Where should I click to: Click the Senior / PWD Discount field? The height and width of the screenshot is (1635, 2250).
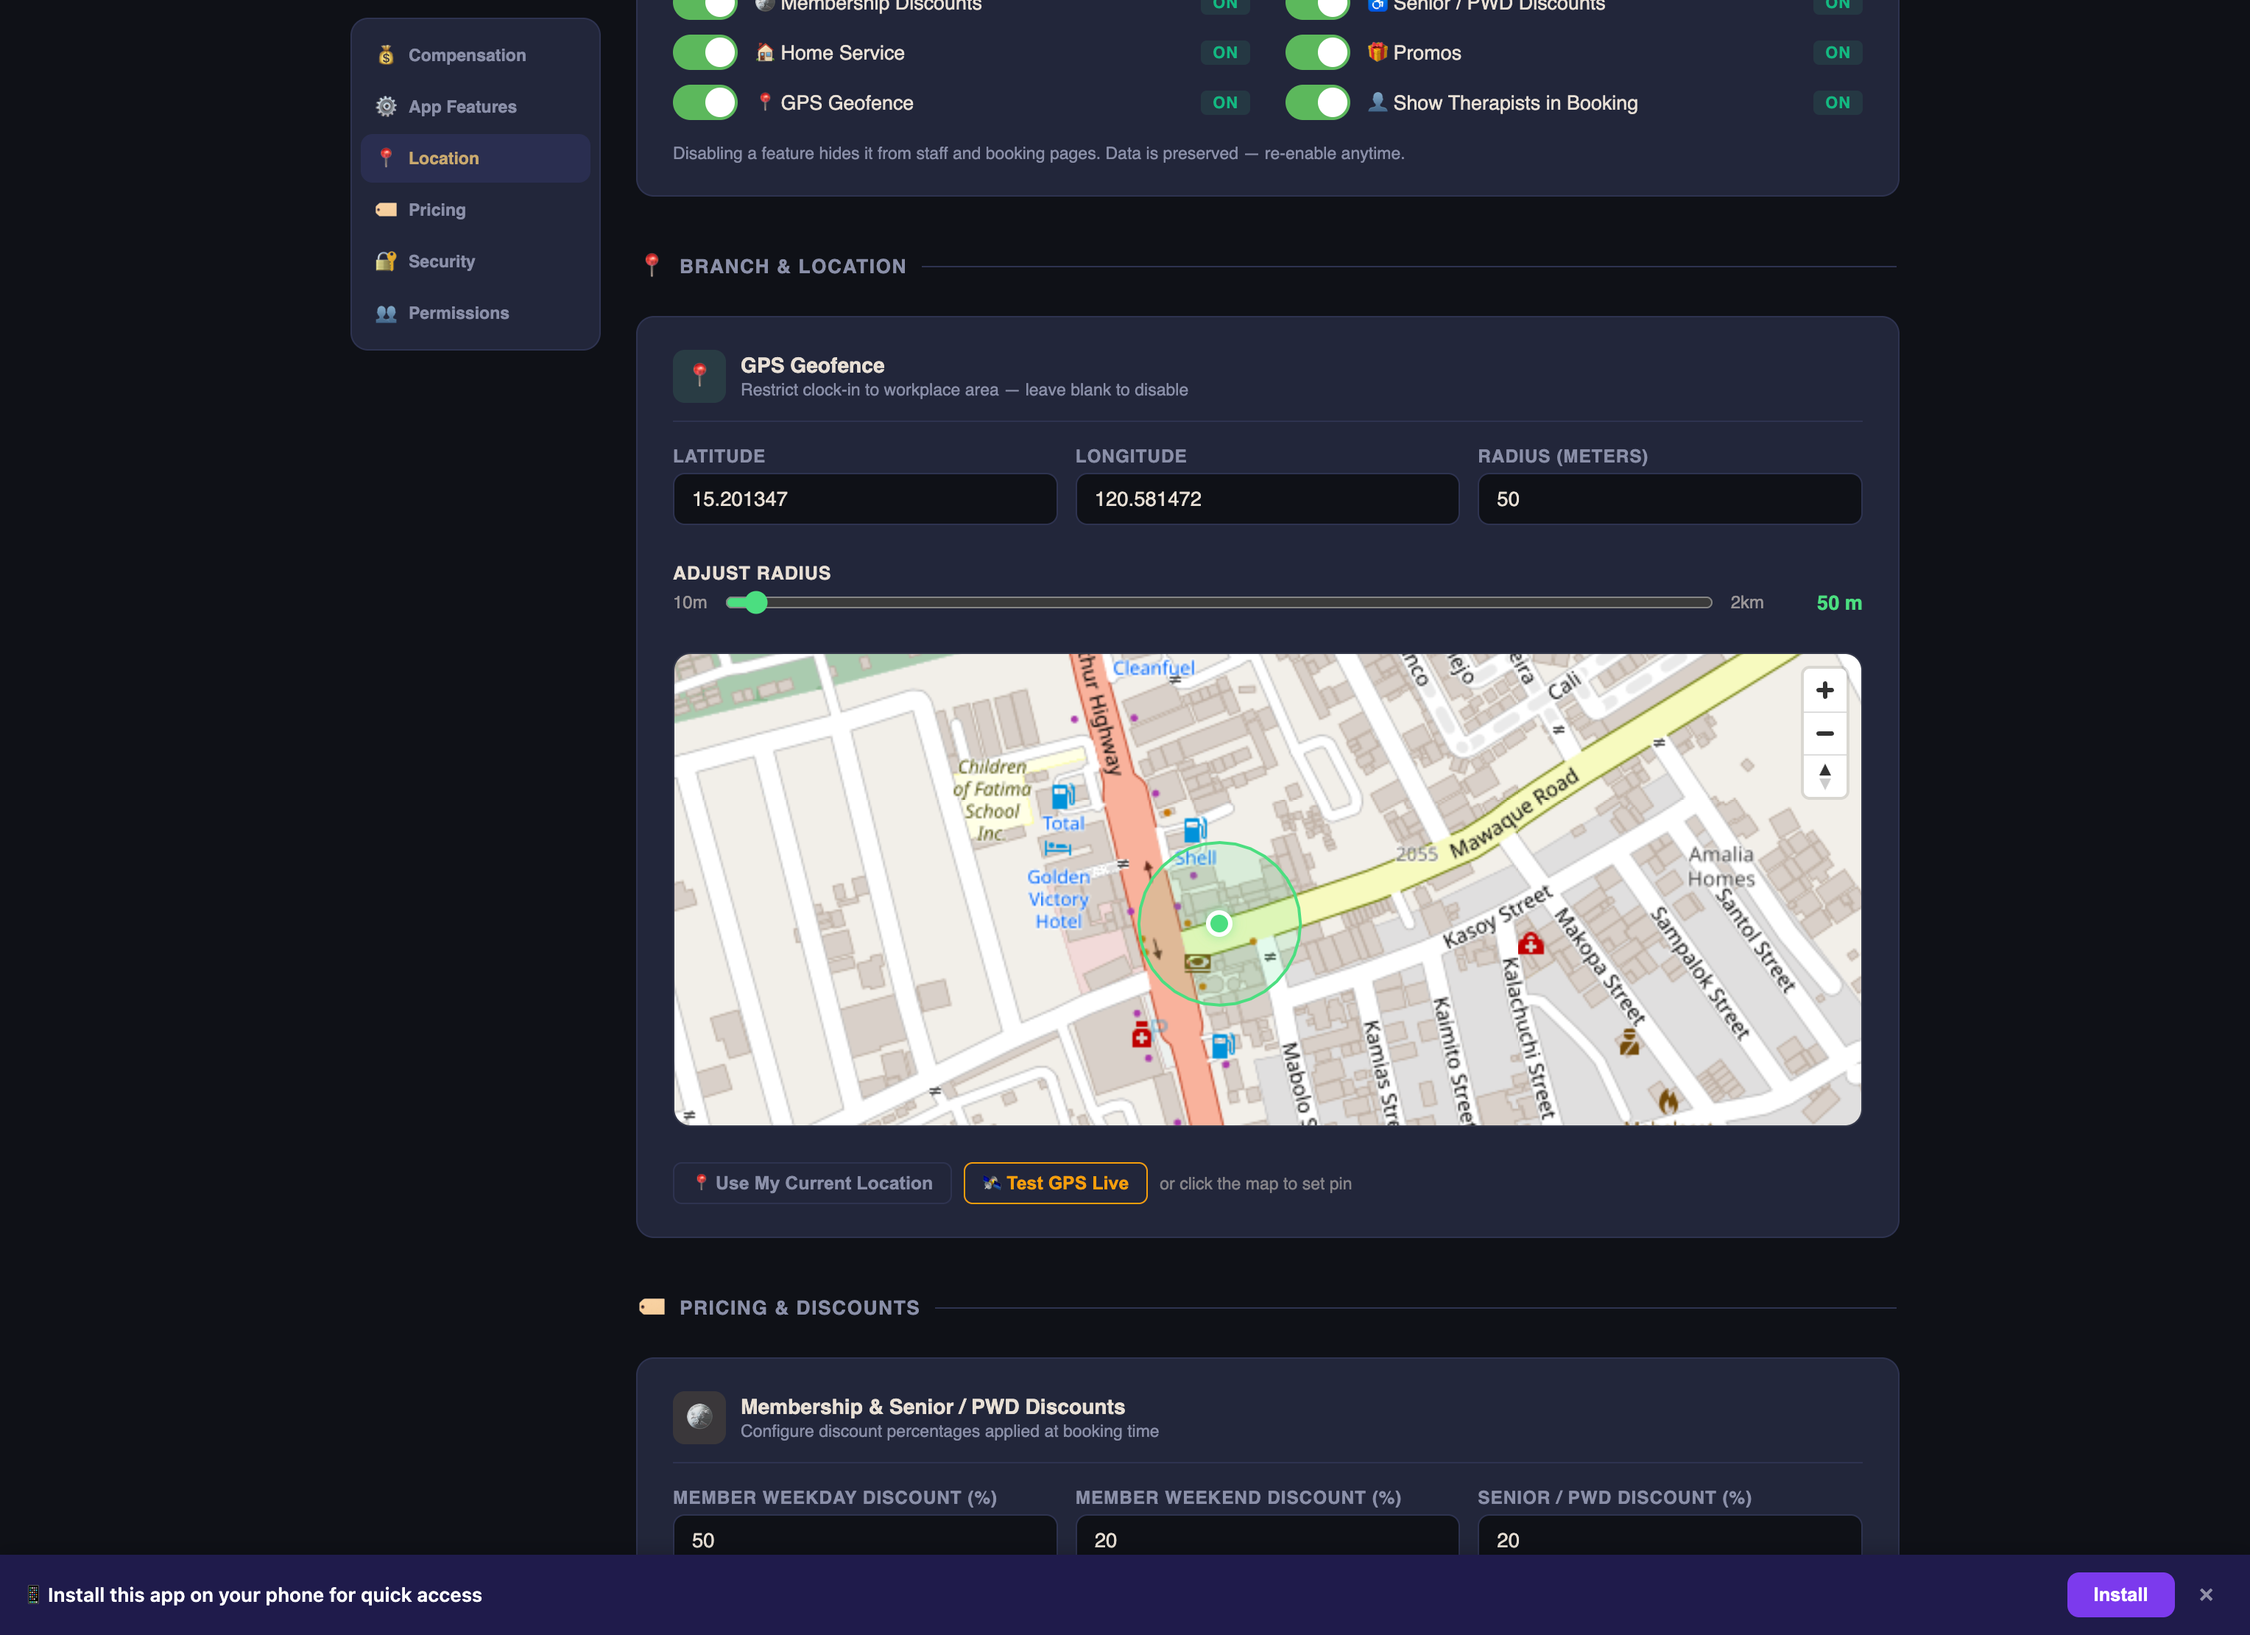pyautogui.click(x=1670, y=1536)
